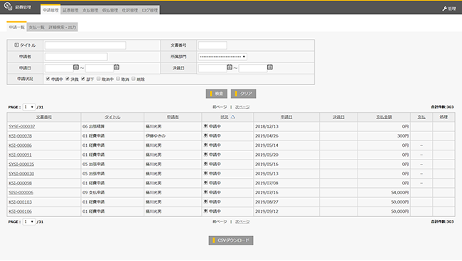
Task: Open document link SYSE-000037
Action: pyautogui.click(x=22, y=126)
